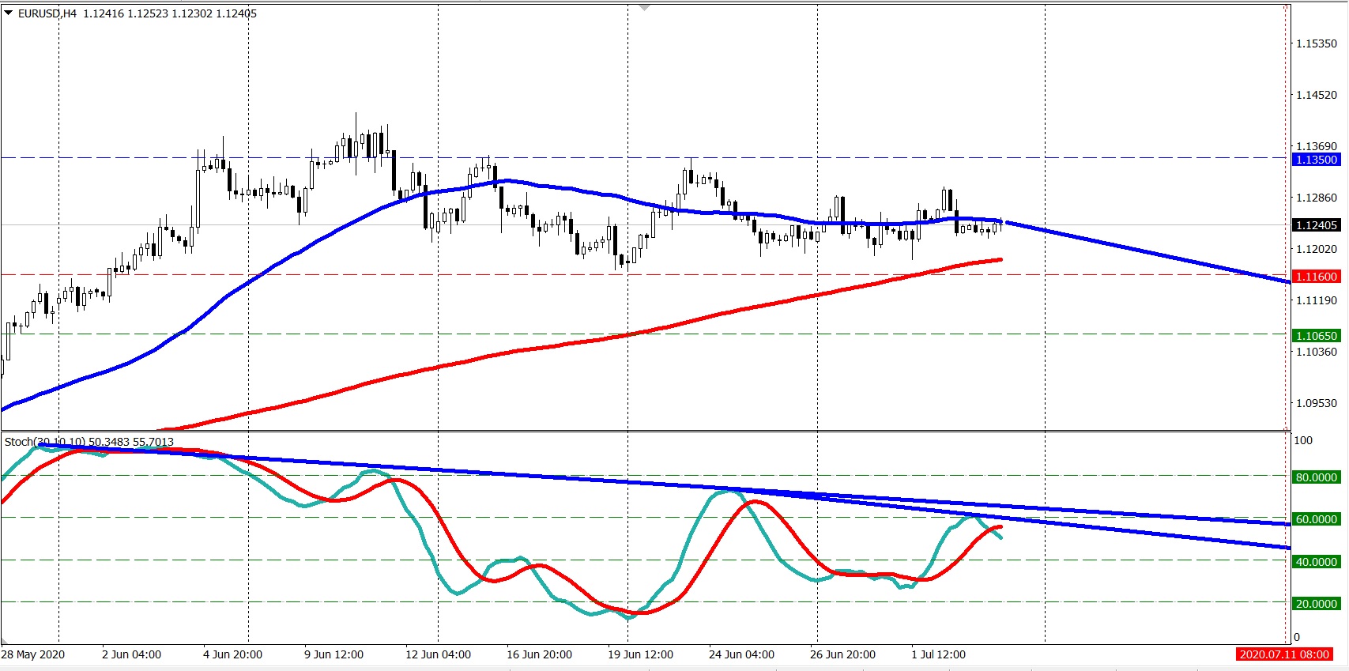Viewport: 1349px width, 671px height.
Task: Click the triangle arrow before the EURUSD,H4 title
Action: pos(9,13)
